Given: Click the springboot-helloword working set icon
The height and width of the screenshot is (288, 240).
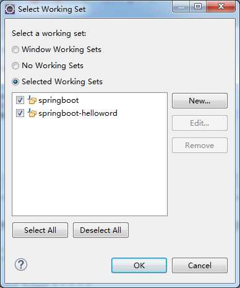Looking at the screenshot, I should (32, 113).
